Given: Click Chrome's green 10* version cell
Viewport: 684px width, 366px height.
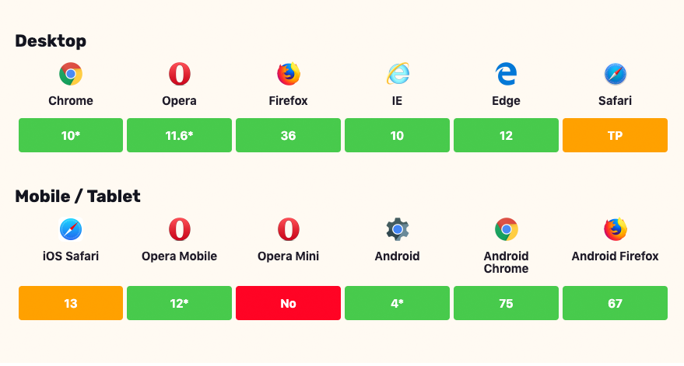Looking at the screenshot, I should [x=71, y=135].
